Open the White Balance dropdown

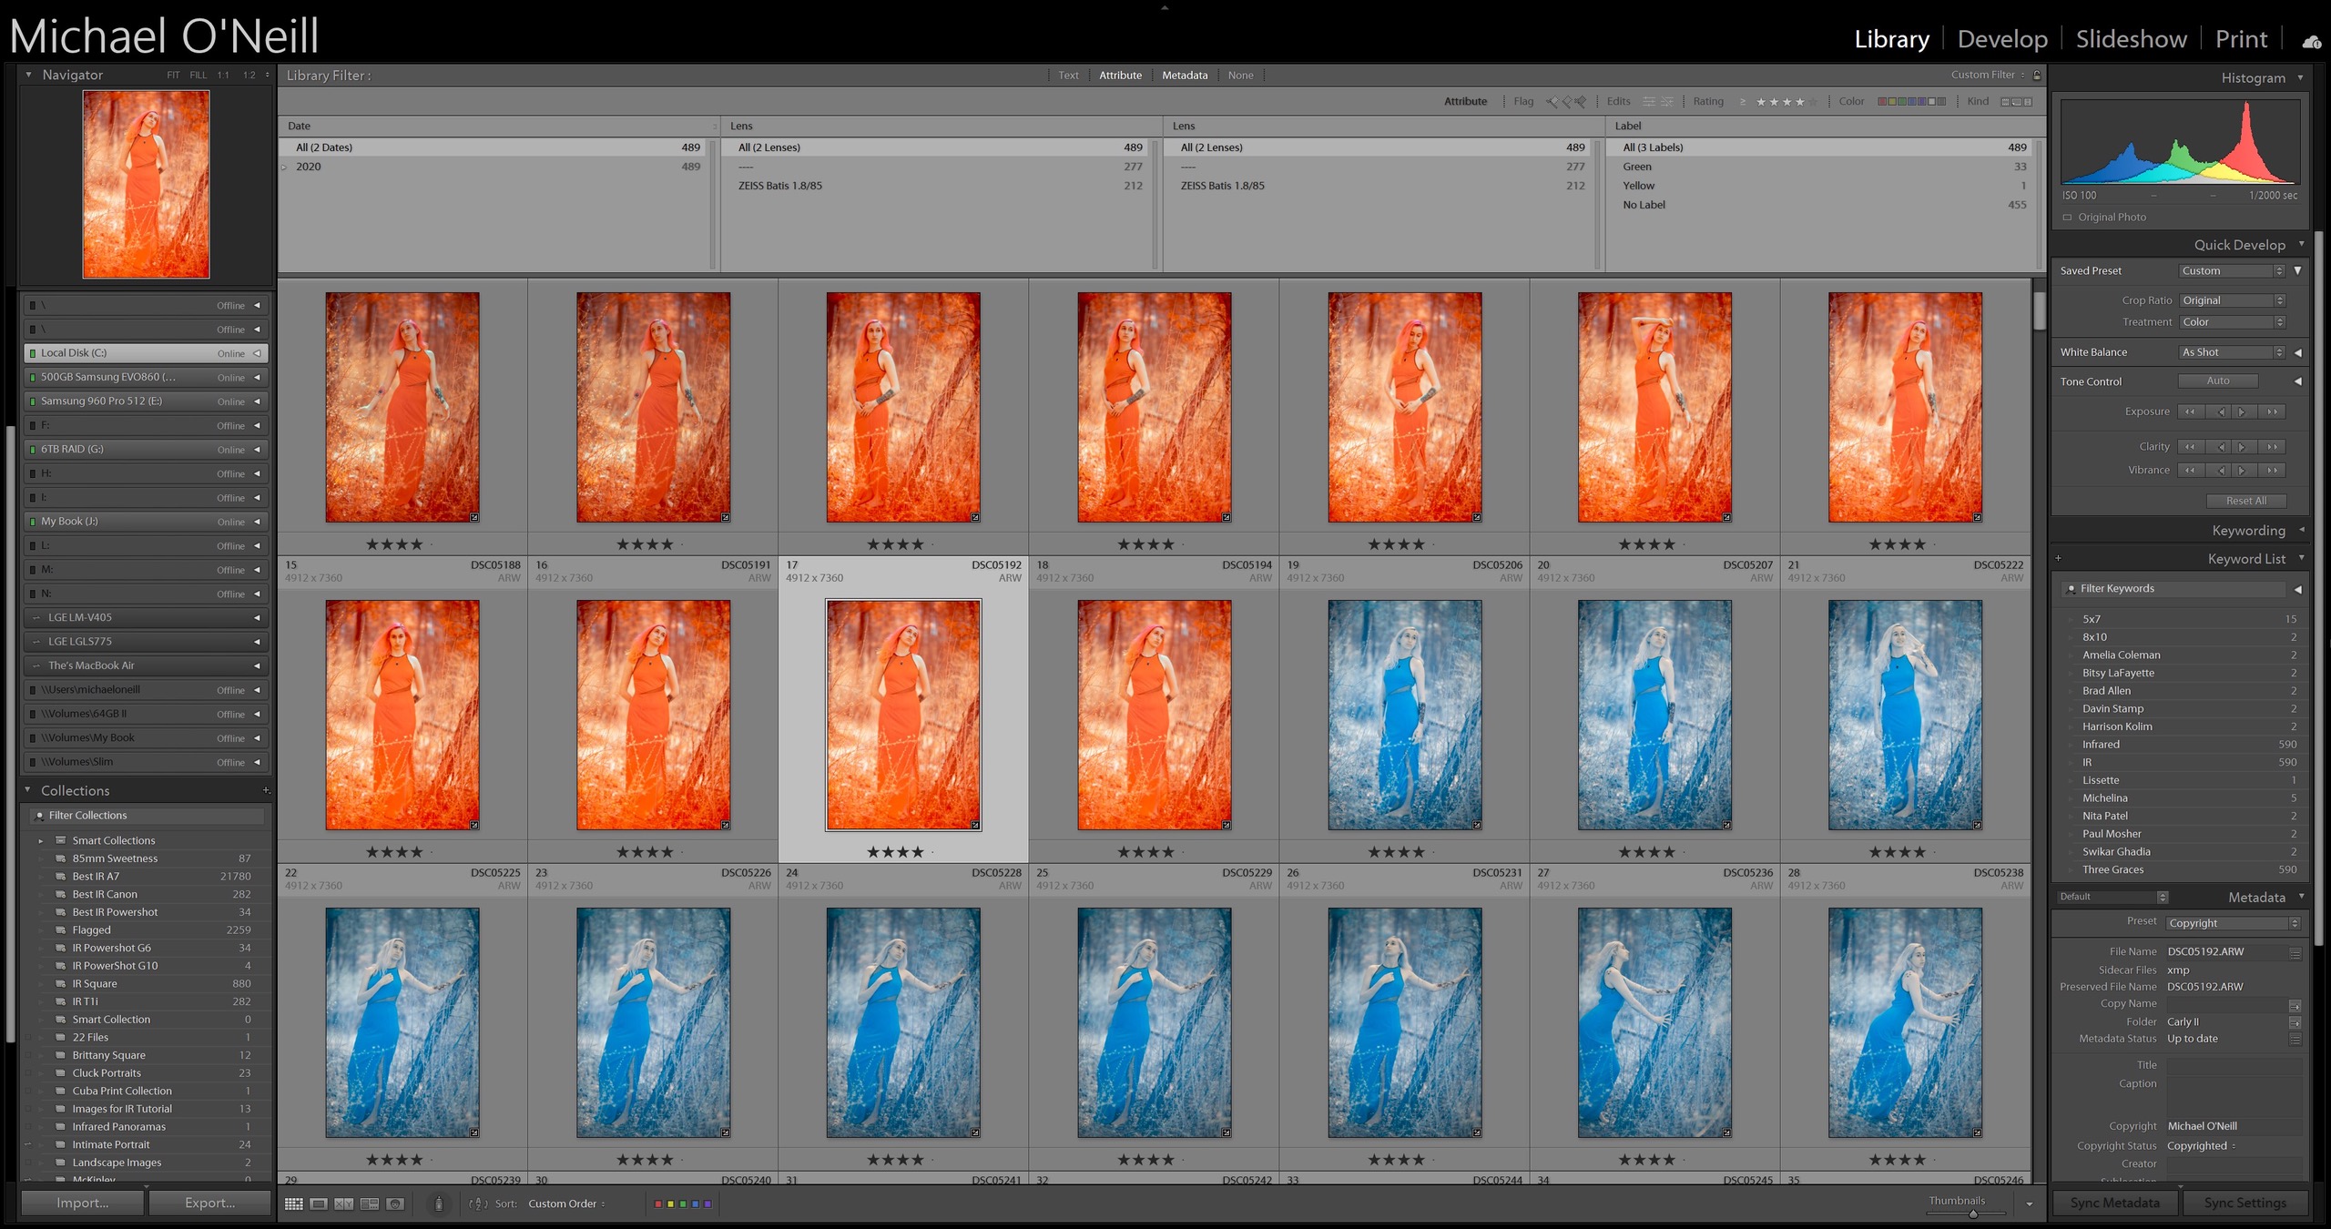point(2232,352)
